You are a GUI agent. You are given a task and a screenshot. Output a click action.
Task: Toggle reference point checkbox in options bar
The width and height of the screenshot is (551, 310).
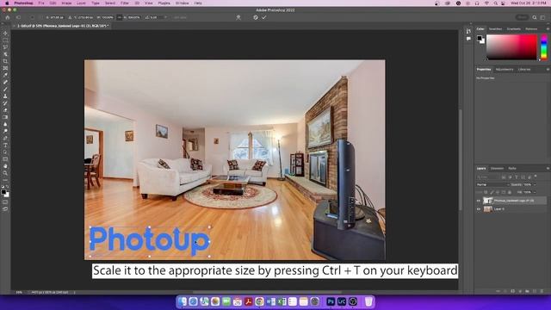(32, 17)
